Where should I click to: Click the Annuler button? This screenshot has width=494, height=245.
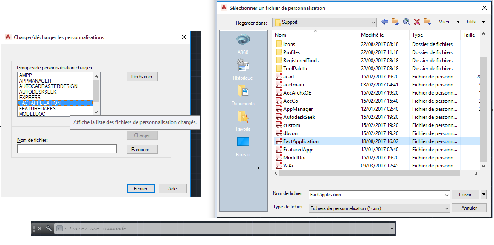pyautogui.click(x=469, y=208)
